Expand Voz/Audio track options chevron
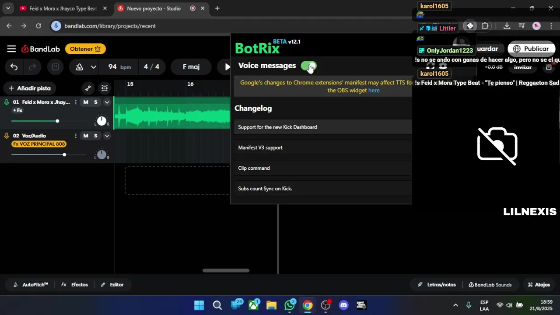The width and height of the screenshot is (560, 315). (107, 136)
